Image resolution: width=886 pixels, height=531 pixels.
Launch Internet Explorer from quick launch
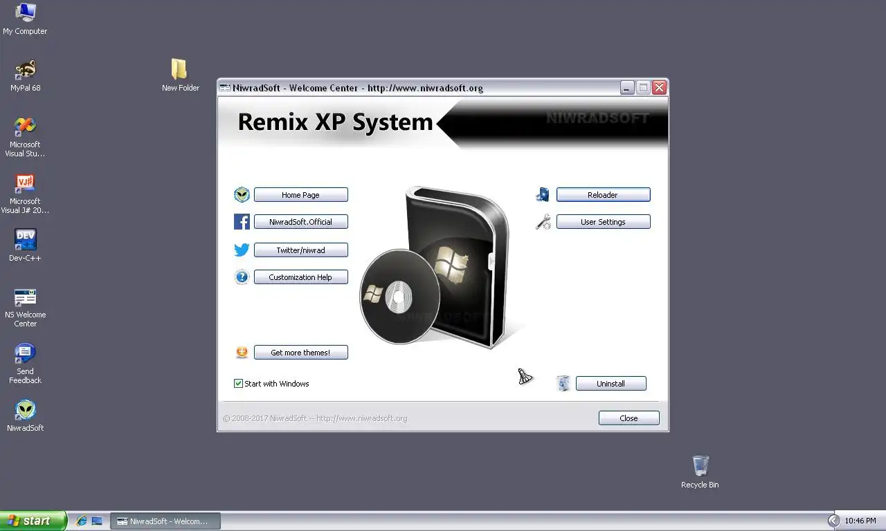[x=82, y=521]
